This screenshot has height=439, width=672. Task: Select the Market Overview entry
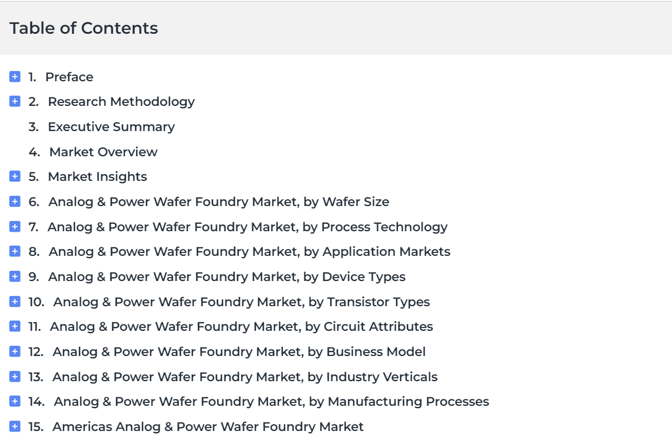click(103, 152)
